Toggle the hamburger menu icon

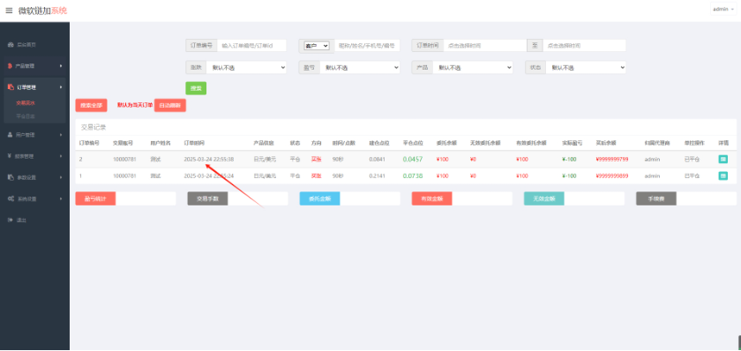[9, 11]
